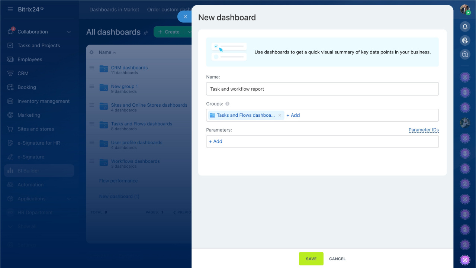476x268 pixels.
Task: Open the Parameter IDs link
Action: coord(424,130)
